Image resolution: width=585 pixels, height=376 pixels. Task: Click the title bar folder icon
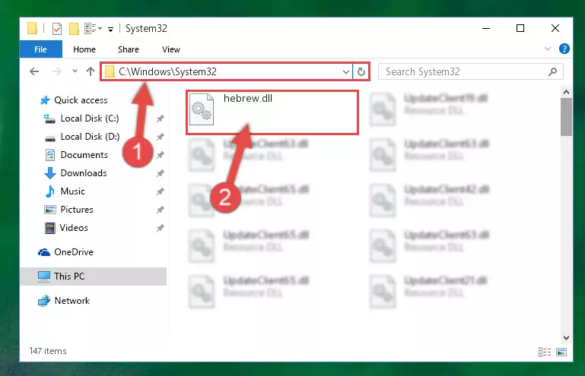(x=32, y=28)
